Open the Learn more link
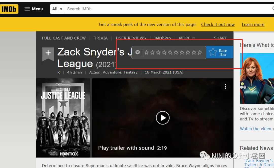Screen dimensions: 274x168 coord(253,24)
